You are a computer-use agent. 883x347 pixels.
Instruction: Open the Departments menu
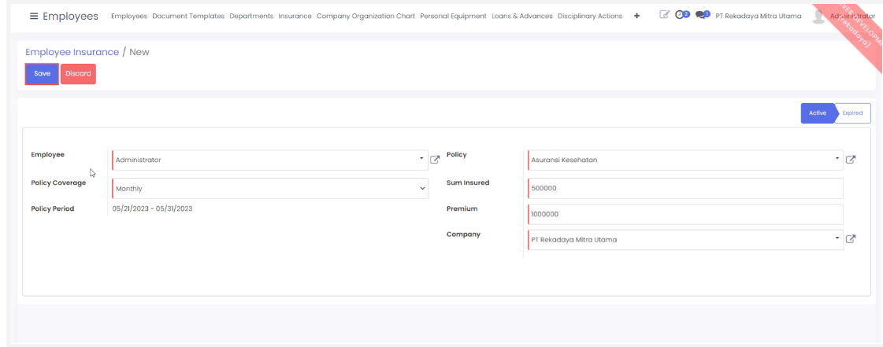[251, 17]
